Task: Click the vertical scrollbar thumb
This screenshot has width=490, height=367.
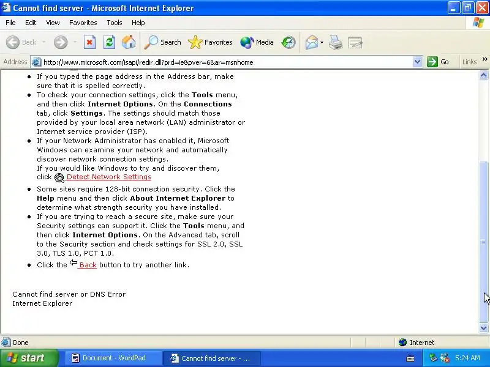Action: coord(483,242)
